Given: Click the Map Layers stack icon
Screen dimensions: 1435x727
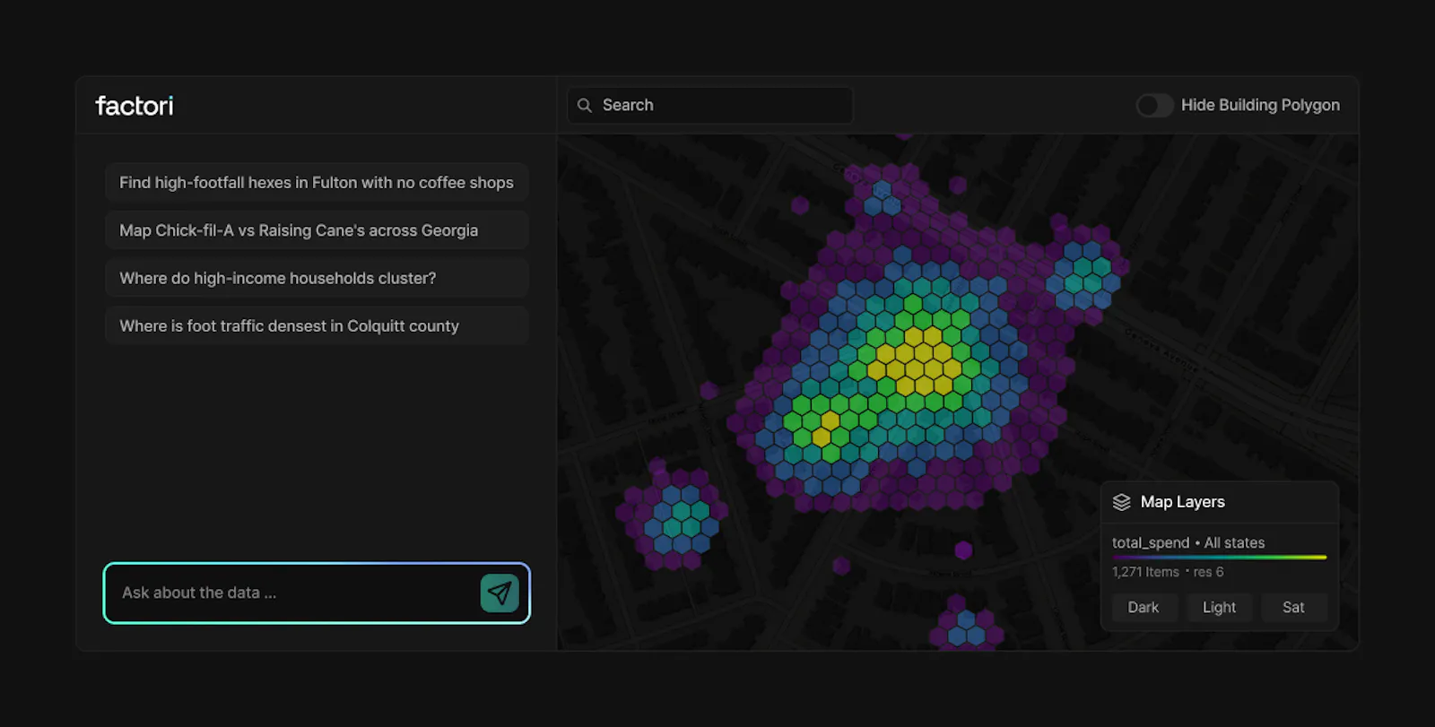Looking at the screenshot, I should coord(1122,502).
